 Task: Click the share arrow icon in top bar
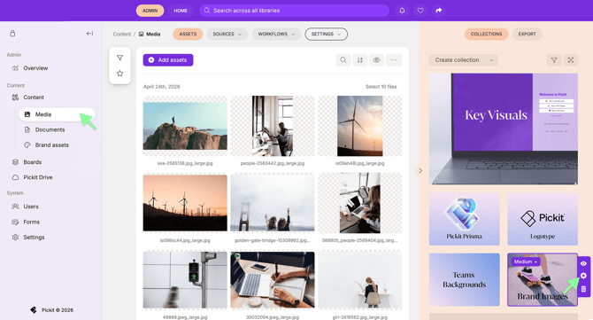coord(438,11)
